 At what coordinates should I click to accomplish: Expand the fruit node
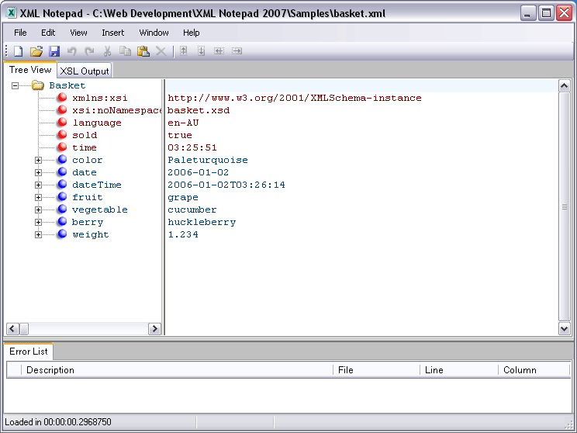click(38, 197)
